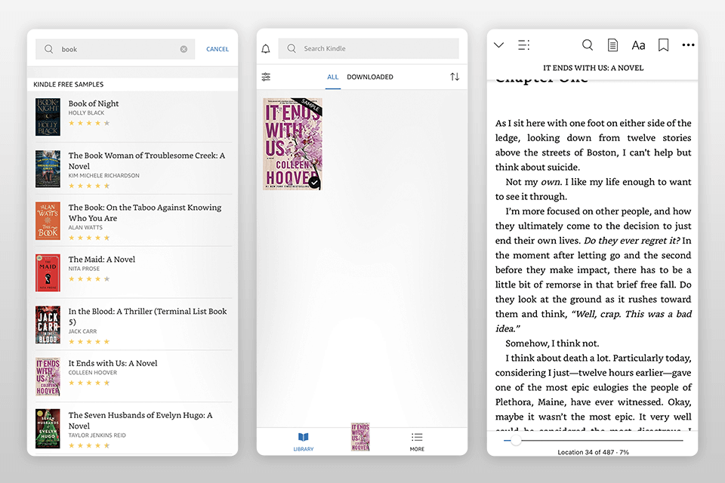
Task: Click the star rating under Book of Night
Action: [x=89, y=123]
